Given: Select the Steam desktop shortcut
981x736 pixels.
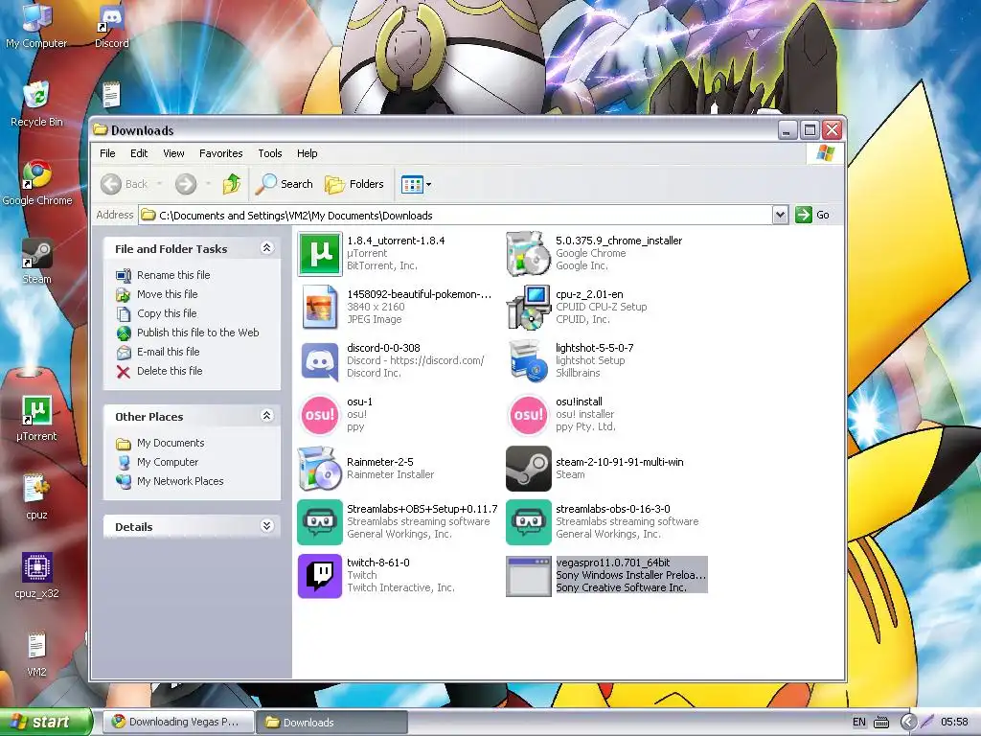Looking at the screenshot, I should pyautogui.click(x=36, y=262).
